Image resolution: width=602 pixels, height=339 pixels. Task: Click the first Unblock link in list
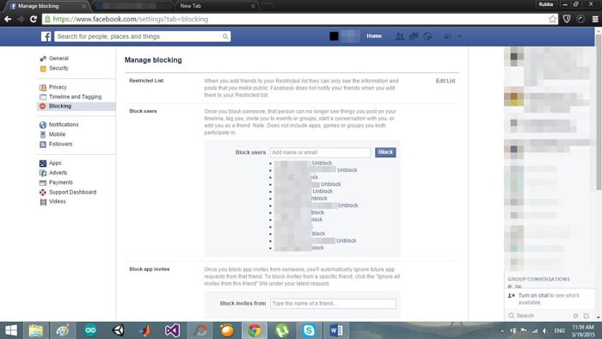click(x=322, y=163)
